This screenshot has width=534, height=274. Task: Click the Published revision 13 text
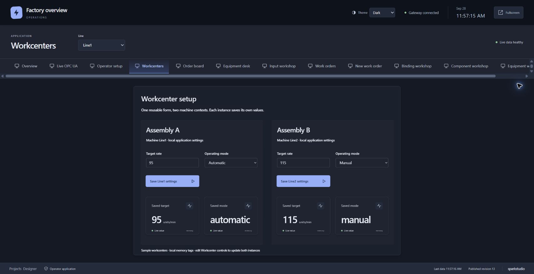coord(482,269)
